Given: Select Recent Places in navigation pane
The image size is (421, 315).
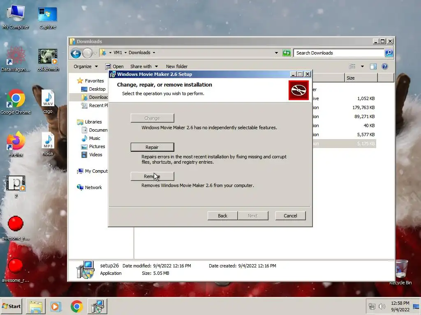Looking at the screenshot, I should [x=94, y=105].
